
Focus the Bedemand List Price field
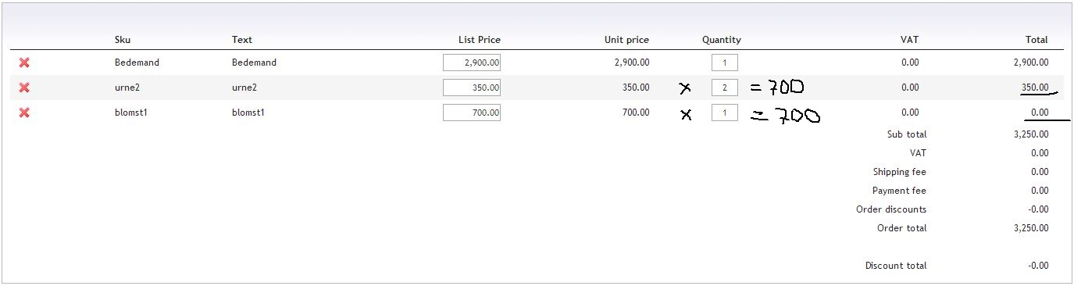pyautogui.click(x=472, y=63)
